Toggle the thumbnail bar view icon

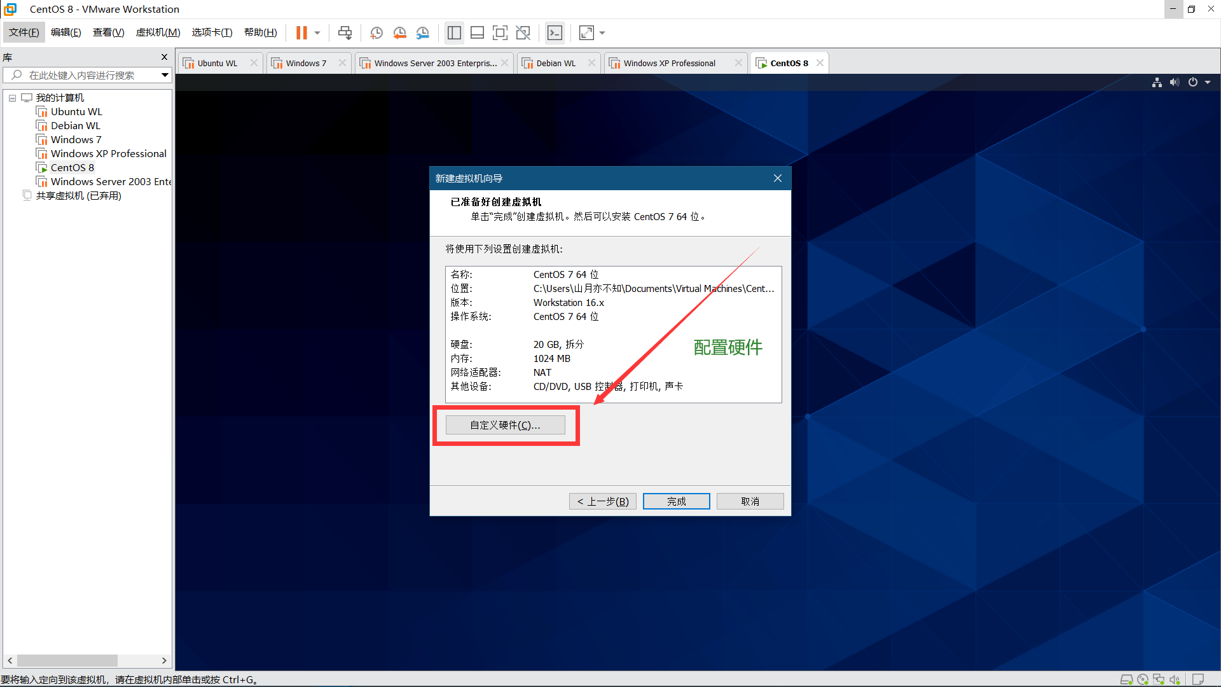tap(477, 32)
